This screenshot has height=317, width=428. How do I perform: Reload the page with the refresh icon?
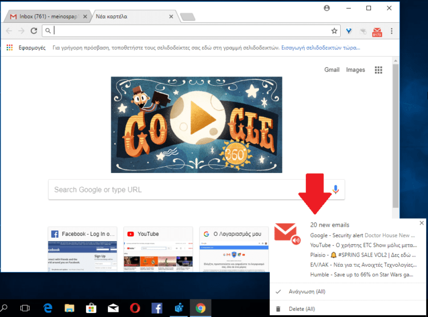34,31
